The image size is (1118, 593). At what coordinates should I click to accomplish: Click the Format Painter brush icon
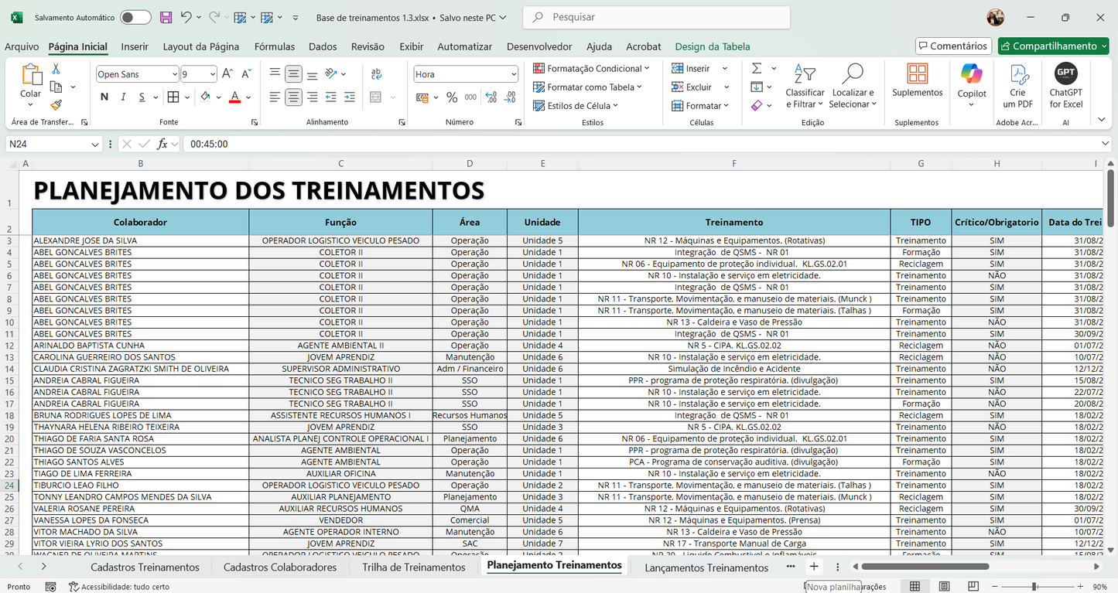(x=56, y=105)
